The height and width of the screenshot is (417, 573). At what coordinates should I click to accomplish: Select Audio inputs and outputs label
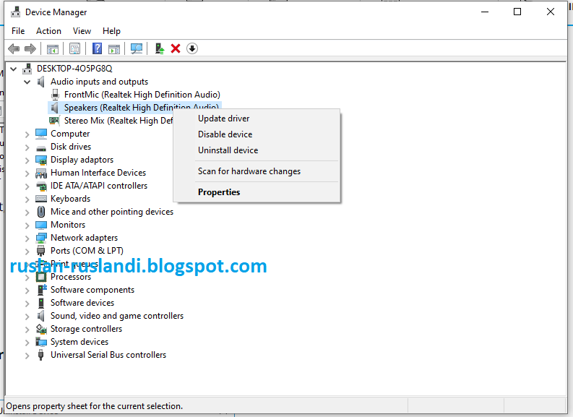coord(99,82)
